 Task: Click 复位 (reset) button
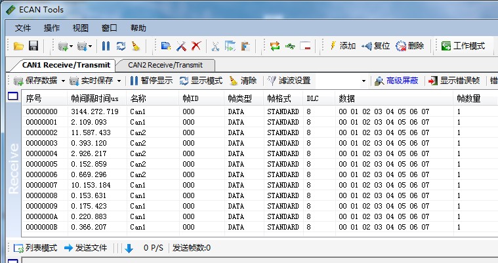click(x=375, y=46)
